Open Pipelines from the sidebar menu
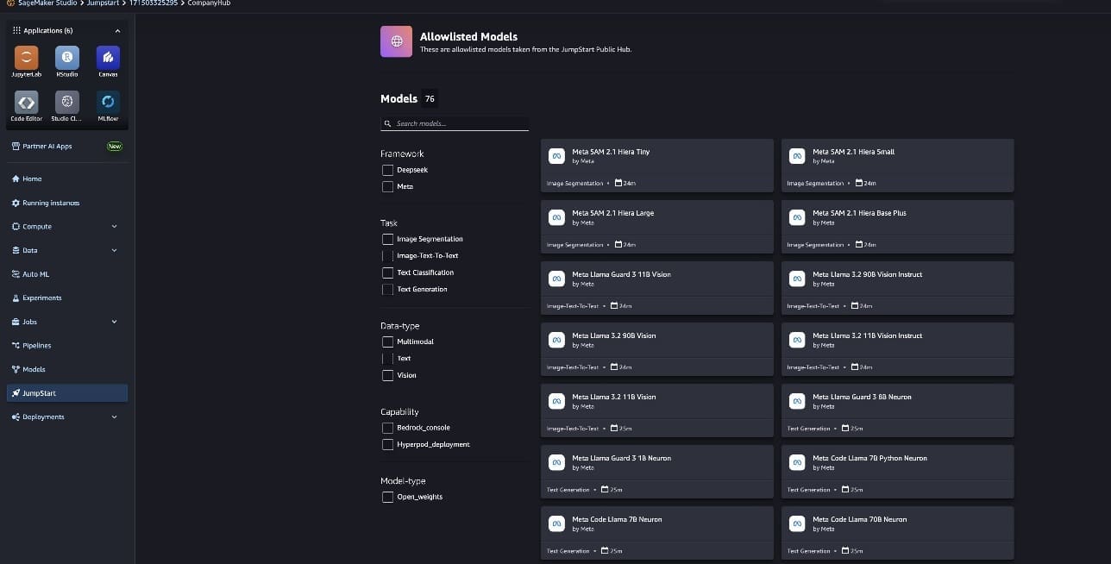 click(x=36, y=346)
